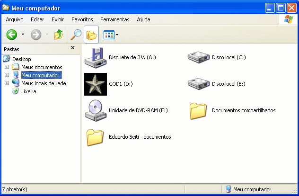Select Desktop icon in folder tree
Screen dimensions: 299x196
pyautogui.click(x=6, y=59)
